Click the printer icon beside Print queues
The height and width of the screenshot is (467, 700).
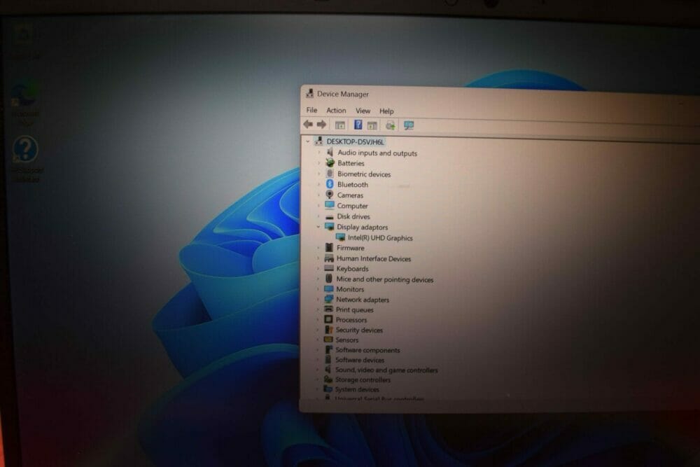[x=329, y=309]
